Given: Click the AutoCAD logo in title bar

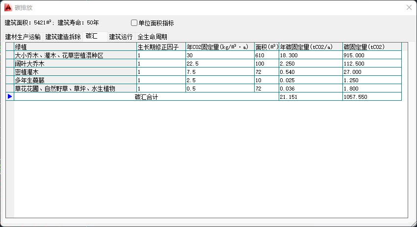Looking at the screenshot, I should tap(8, 7).
